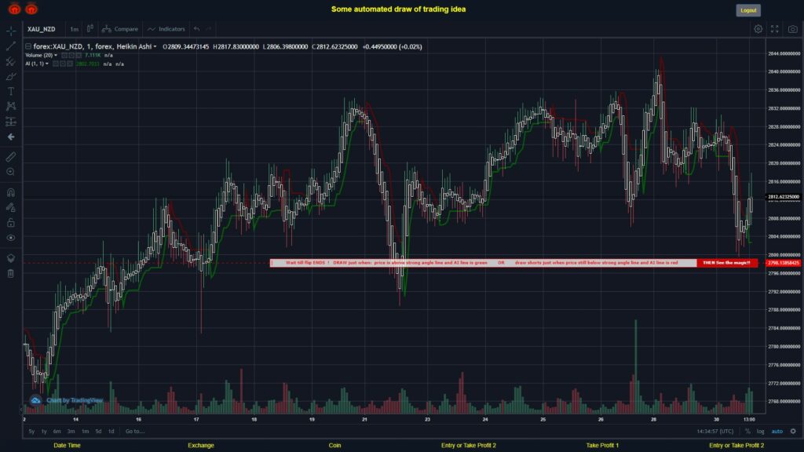
Task: Select the ruler measure tool
Action: (x=11, y=157)
